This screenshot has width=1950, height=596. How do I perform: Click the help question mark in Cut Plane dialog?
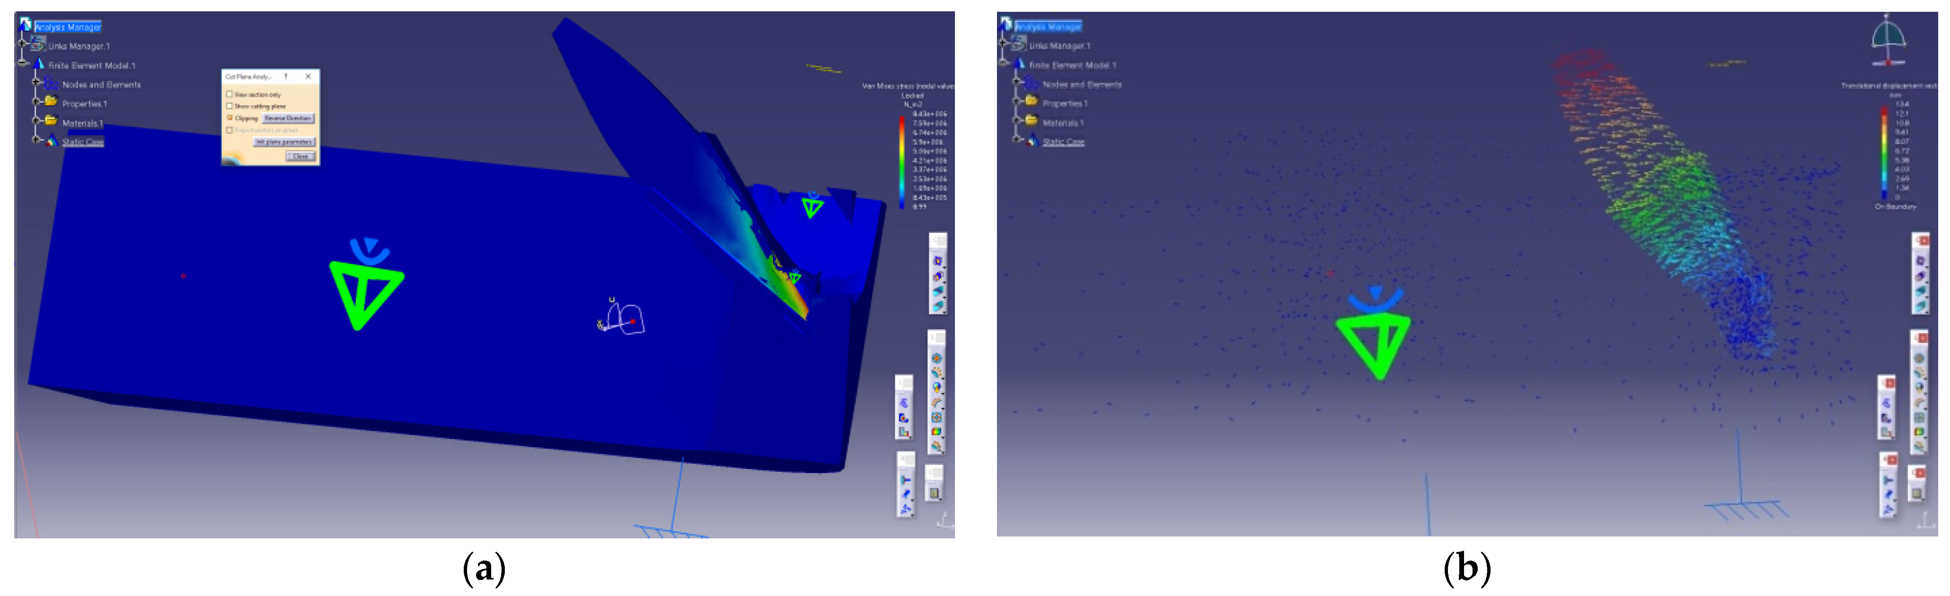[286, 77]
